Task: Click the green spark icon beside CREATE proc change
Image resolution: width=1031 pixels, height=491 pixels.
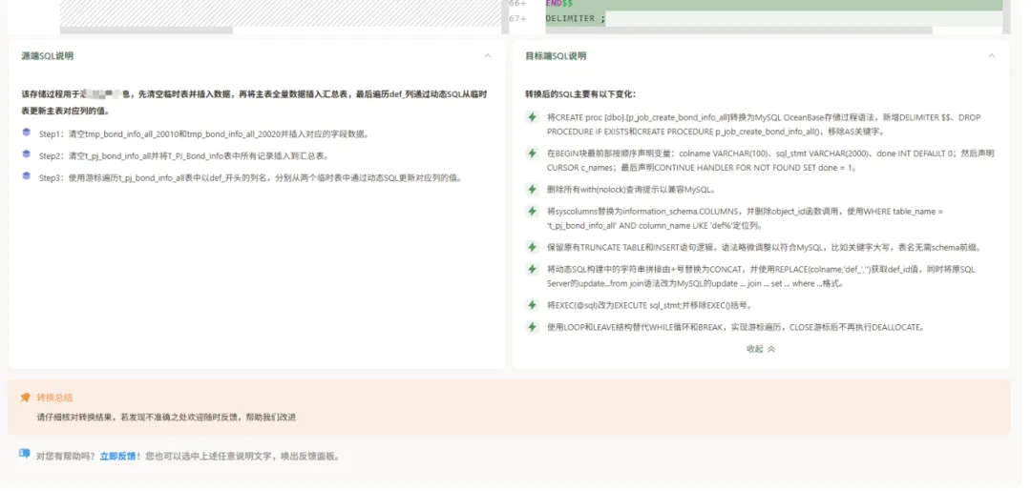Action: coord(533,117)
